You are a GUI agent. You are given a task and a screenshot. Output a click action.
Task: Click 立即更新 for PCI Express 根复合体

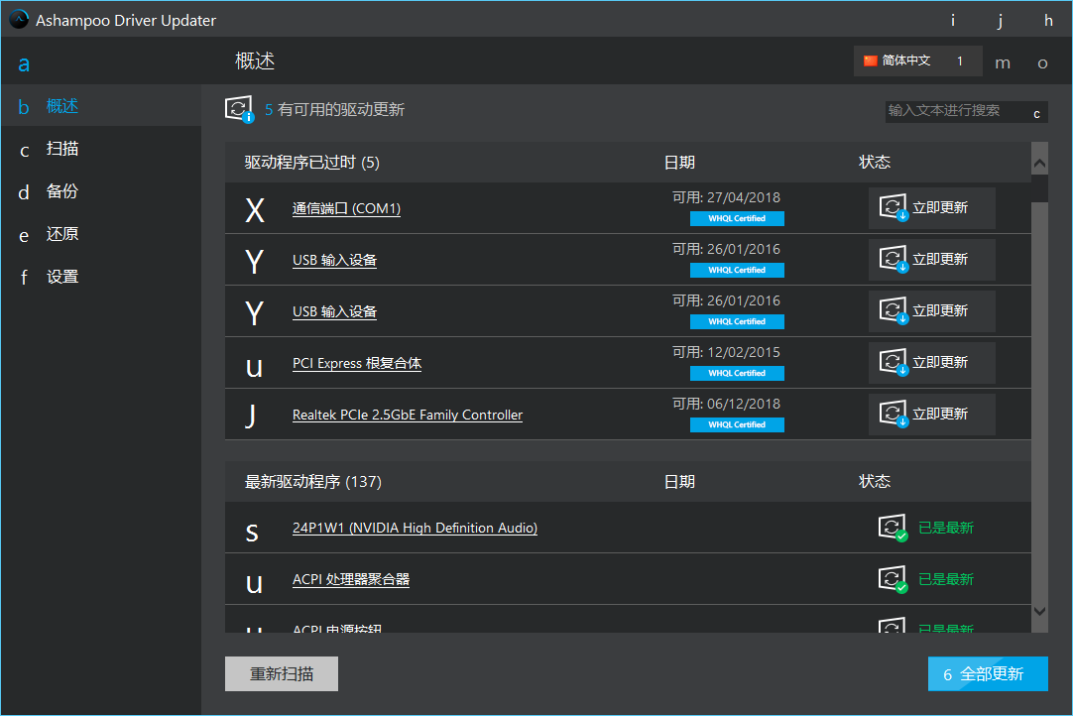point(932,362)
